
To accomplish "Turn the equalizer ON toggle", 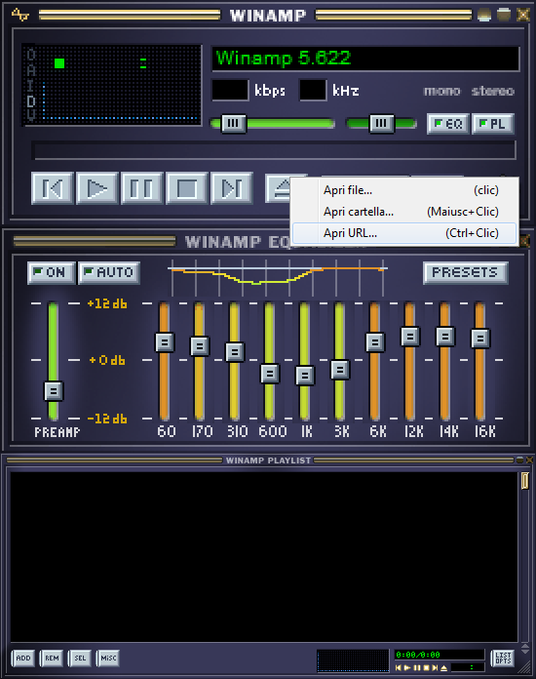I will point(51,273).
